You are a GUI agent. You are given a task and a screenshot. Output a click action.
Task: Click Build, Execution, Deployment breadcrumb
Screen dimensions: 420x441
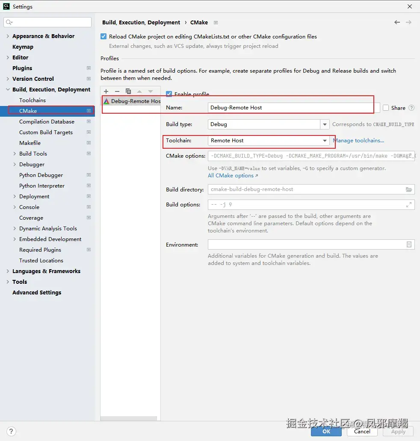pos(141,23)
